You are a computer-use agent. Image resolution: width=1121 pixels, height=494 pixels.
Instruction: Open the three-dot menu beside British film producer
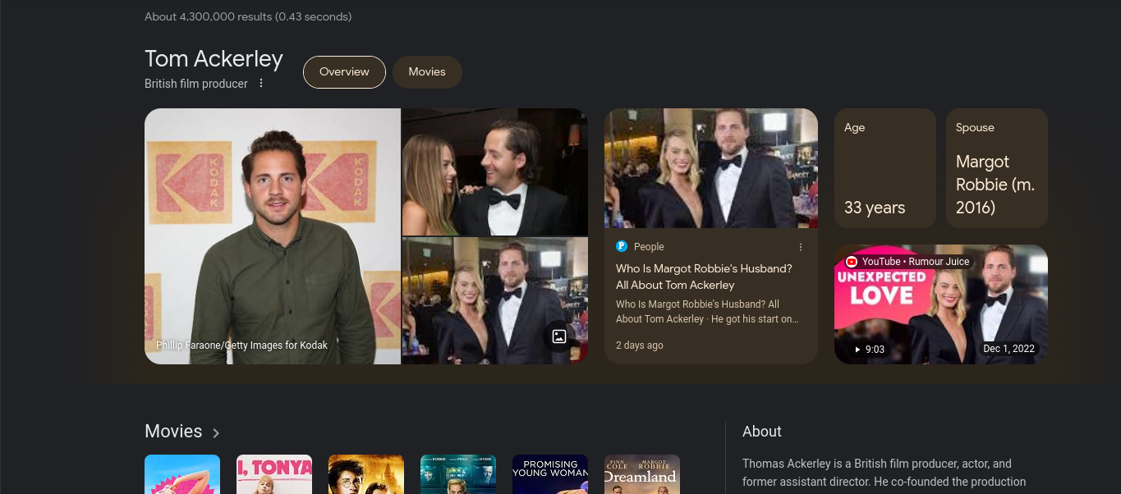point(261,84)
